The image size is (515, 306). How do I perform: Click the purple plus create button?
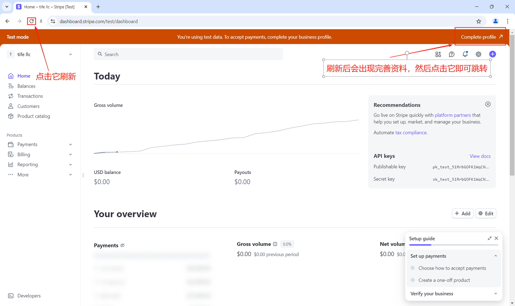coord(492,54)
